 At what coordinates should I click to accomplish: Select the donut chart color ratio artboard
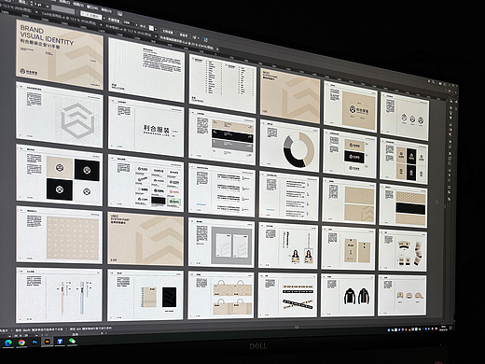click(290, 146)
